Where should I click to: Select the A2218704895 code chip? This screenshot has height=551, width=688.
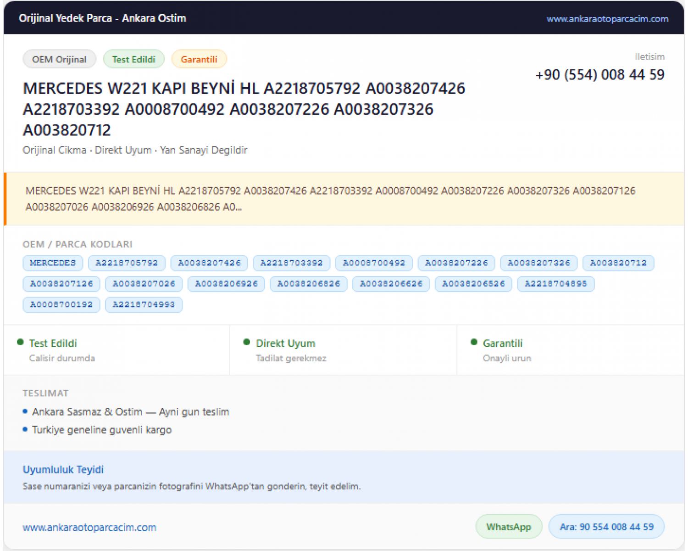[x=556, y=284]
